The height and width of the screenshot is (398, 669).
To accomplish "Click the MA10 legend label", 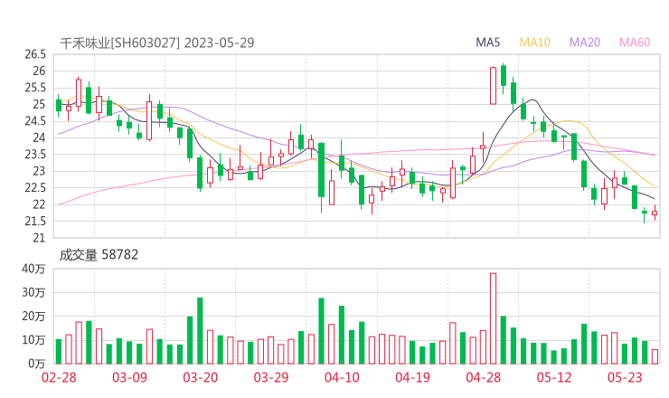I will click(534, 43).
